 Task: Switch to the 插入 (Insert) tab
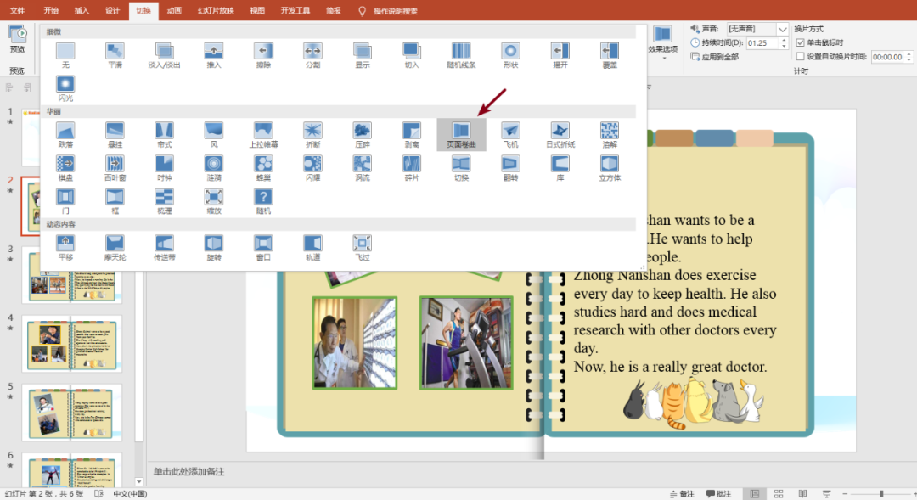tap(82, 10)
